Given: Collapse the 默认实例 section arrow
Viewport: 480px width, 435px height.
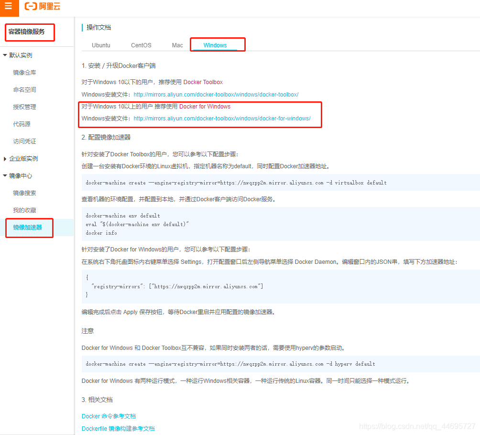Looking at the screenshot, I should [5, 55].
